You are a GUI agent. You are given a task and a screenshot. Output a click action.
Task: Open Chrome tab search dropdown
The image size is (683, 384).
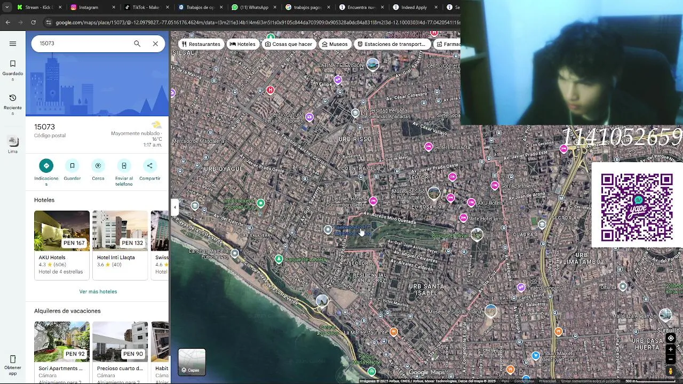(6, 7)
